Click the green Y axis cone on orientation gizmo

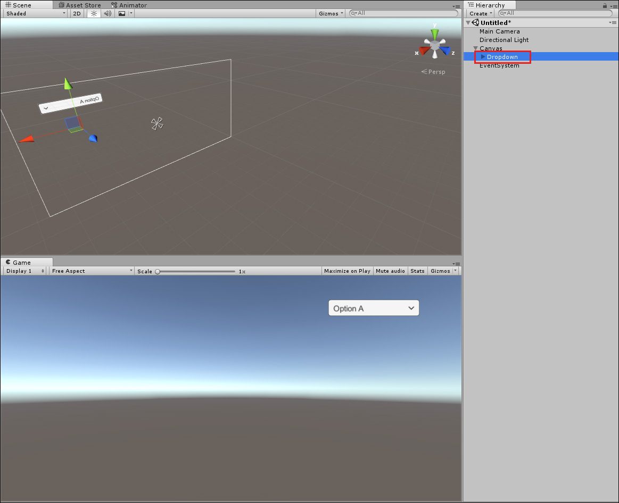pos(435,34)
